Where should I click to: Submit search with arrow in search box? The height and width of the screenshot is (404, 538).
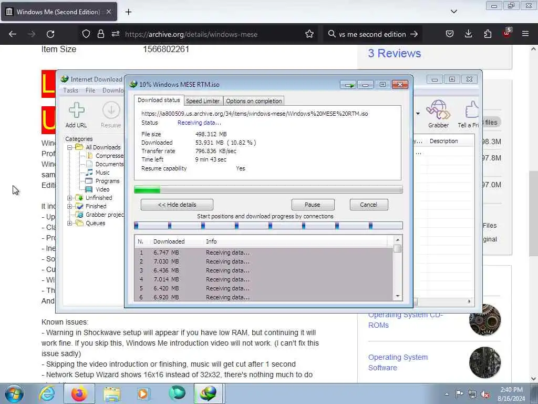pos(414,34)
